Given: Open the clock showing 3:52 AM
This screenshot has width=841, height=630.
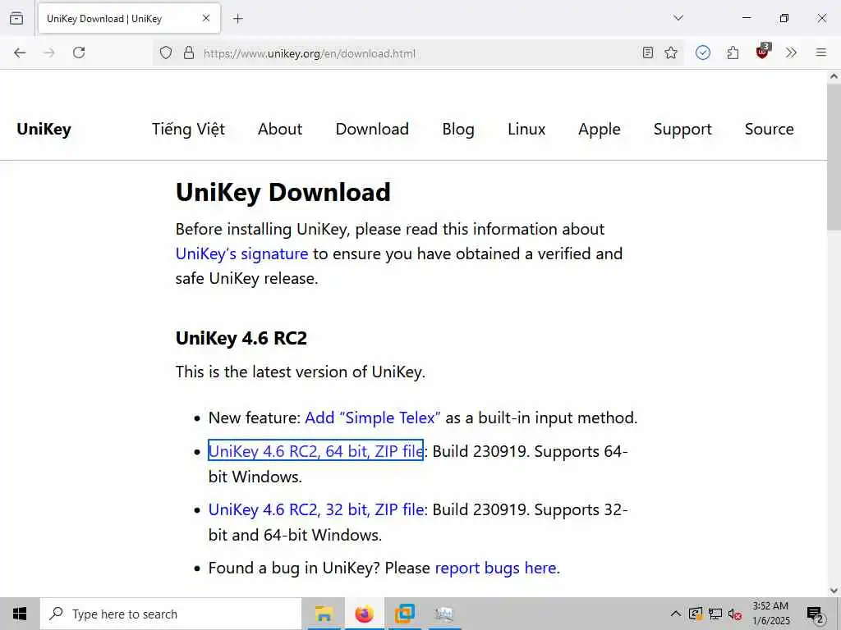Looking at the screenshot, I should pos(770,614).
